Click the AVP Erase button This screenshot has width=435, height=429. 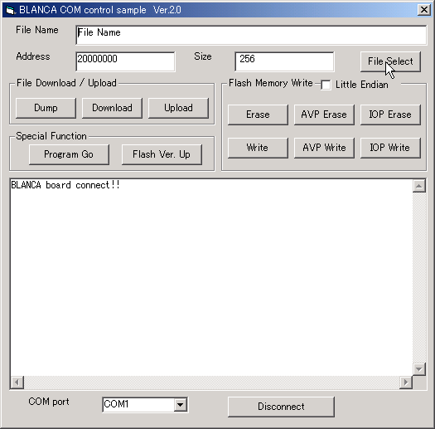324,115
